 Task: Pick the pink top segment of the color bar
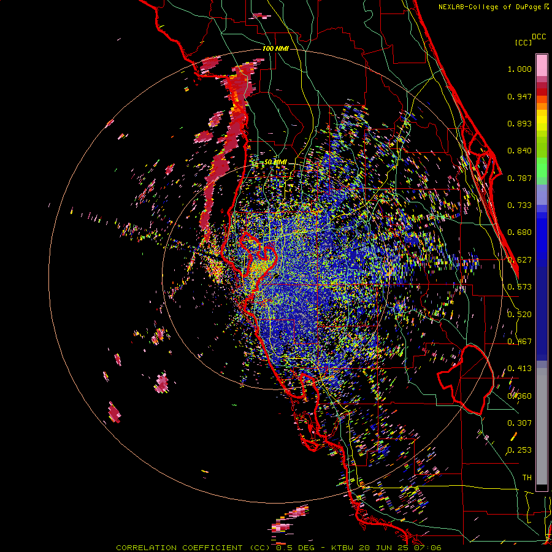coord(542,65)
